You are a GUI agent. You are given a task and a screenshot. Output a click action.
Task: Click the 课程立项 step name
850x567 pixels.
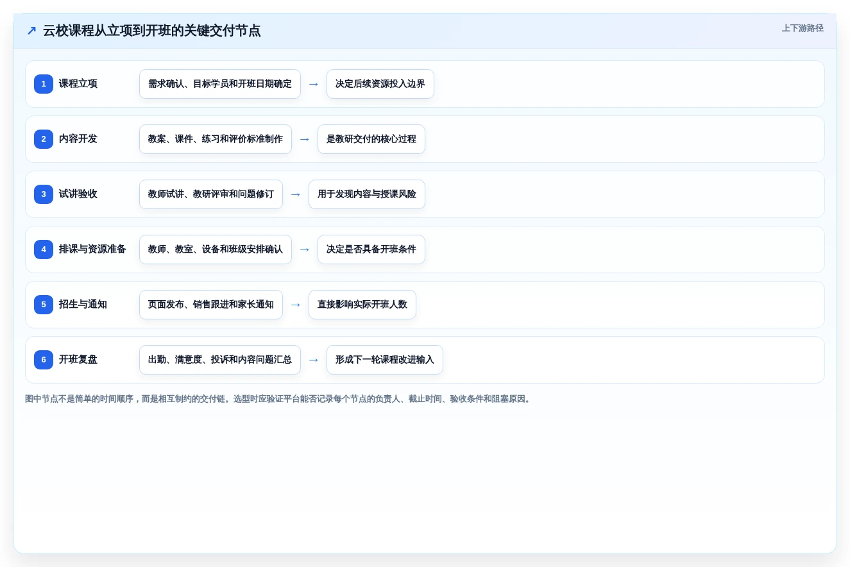78,84
